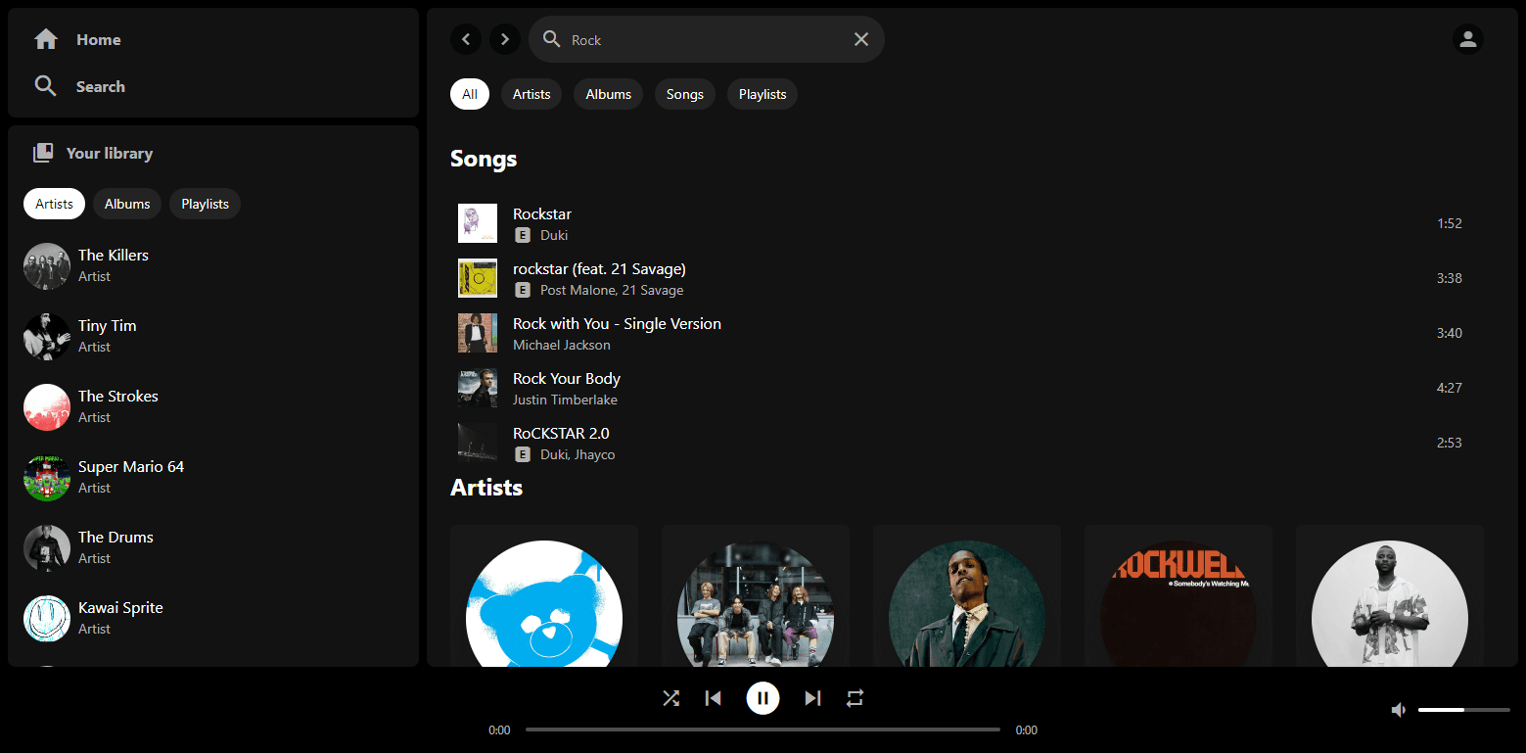Toggle repeat mode
Viewport: 1526px width, 753px height.
855,698
